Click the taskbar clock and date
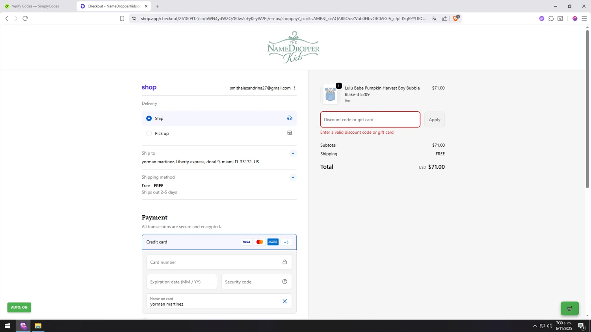The width and height of the screenshot is (591, 332). [564, 326]
